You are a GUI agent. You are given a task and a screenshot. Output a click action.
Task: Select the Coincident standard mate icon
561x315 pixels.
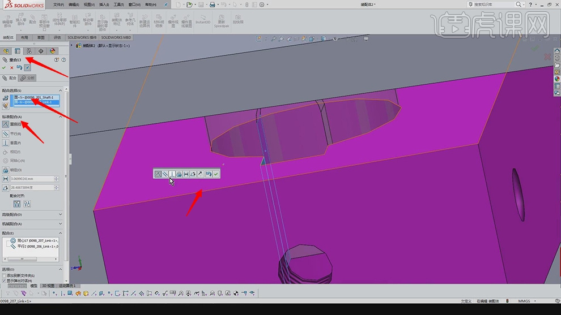pyautogui.click(x=6, y=124)
